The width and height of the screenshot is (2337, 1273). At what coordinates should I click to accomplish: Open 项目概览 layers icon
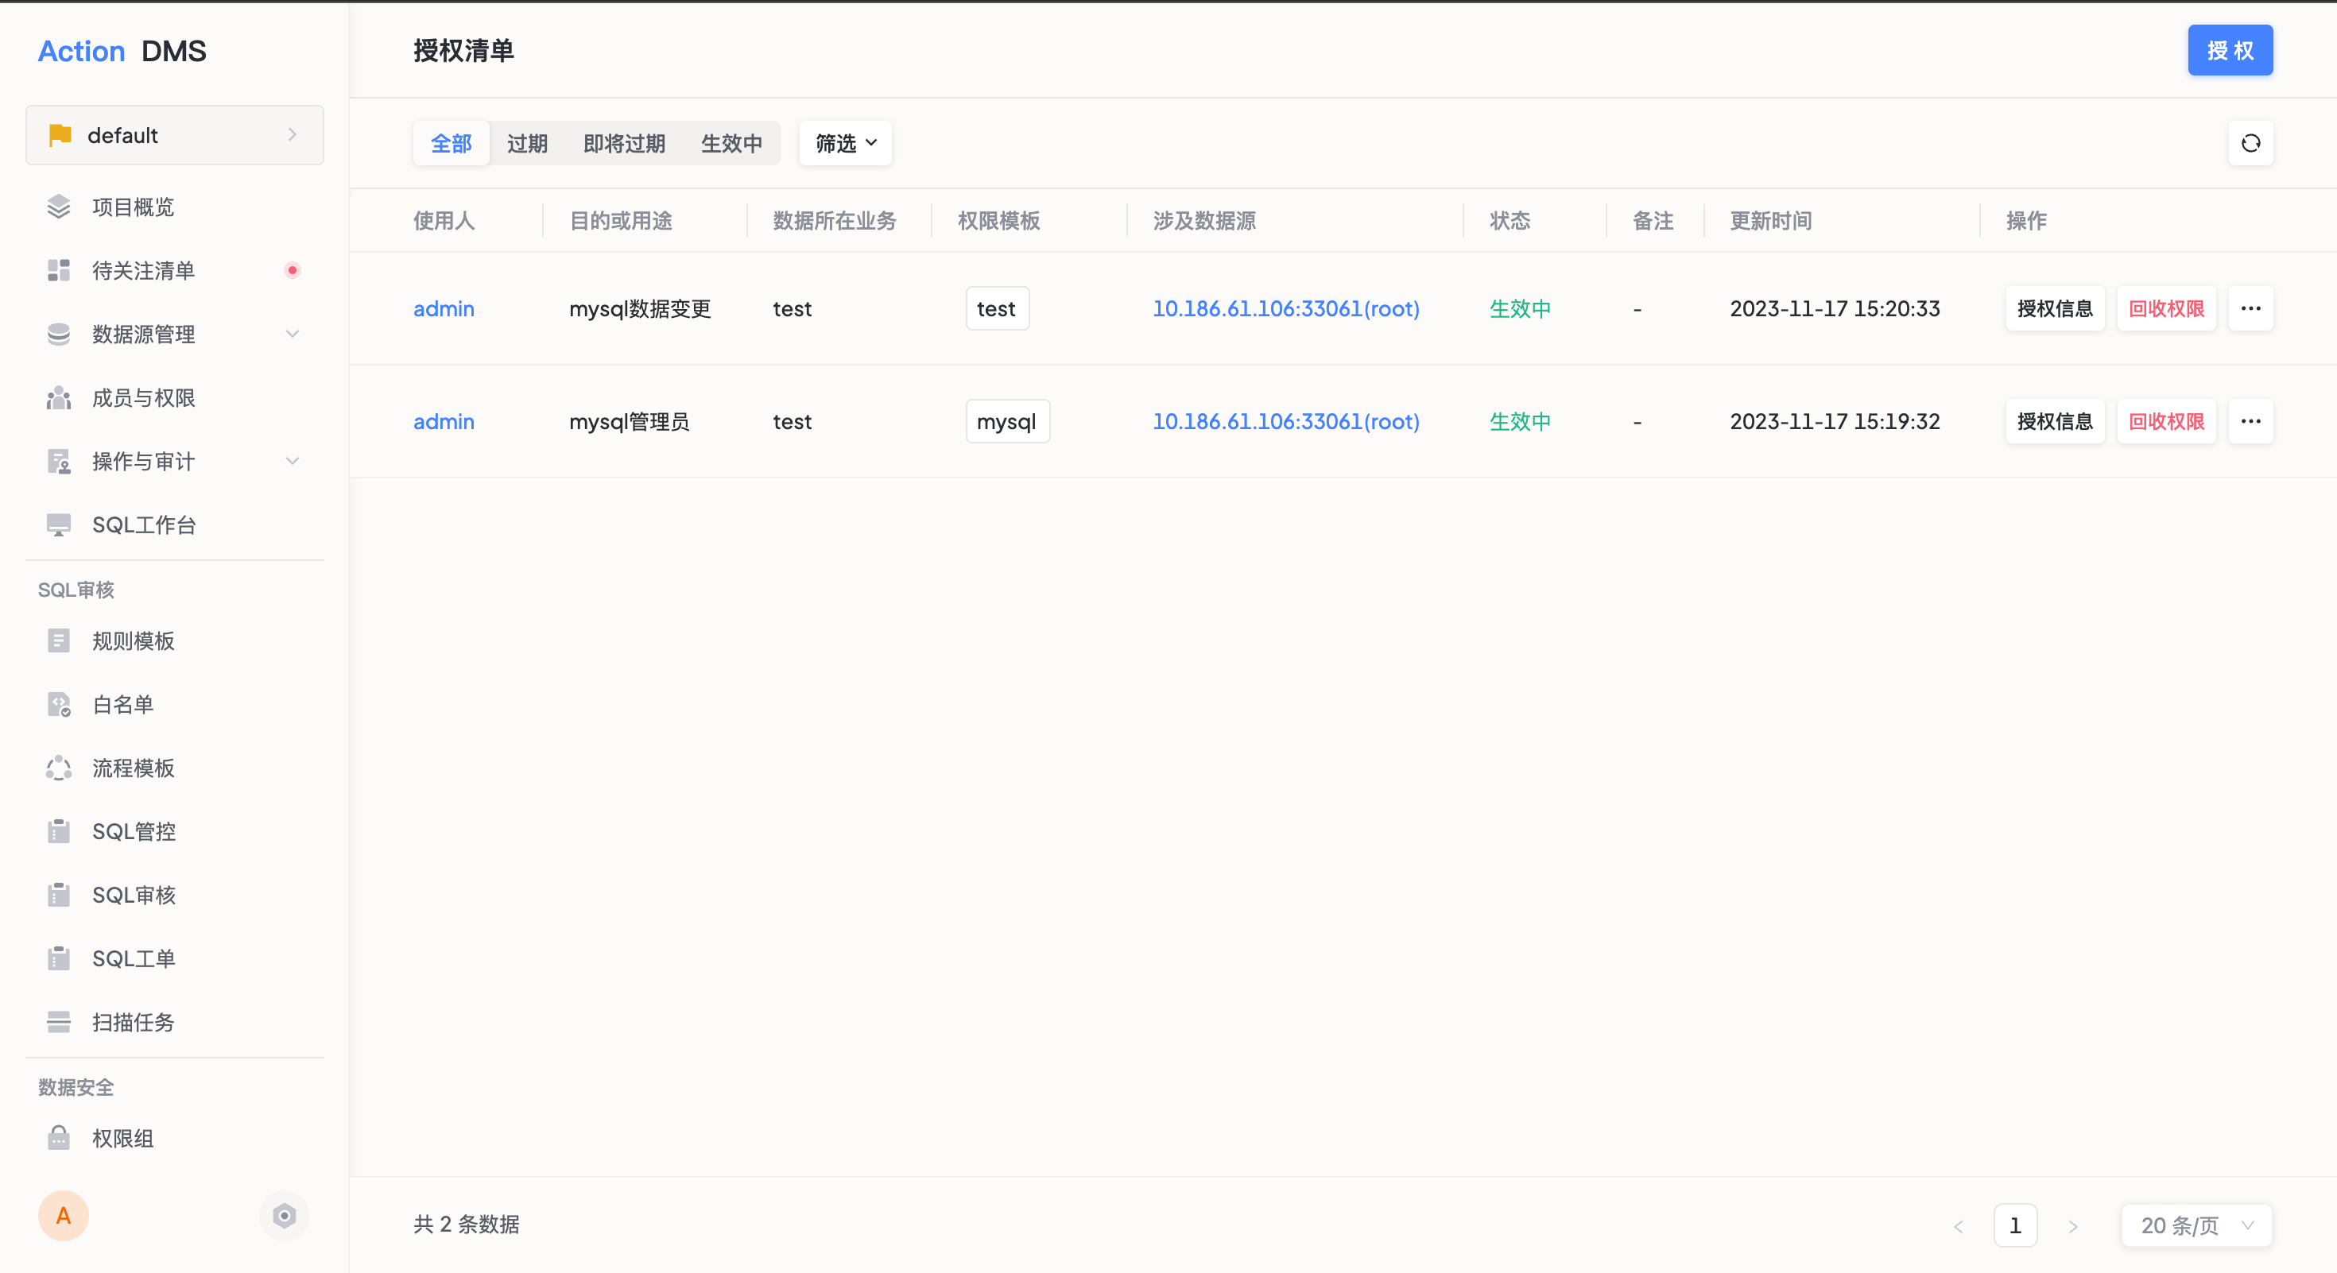pyautogui.click(x=59, y=207)
